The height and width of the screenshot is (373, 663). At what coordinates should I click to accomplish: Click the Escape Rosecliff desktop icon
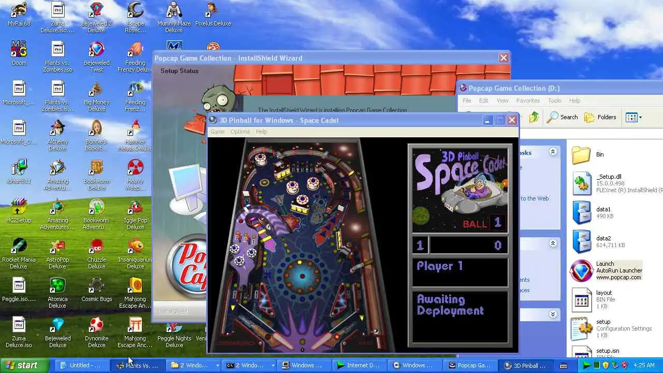[135, 18]
